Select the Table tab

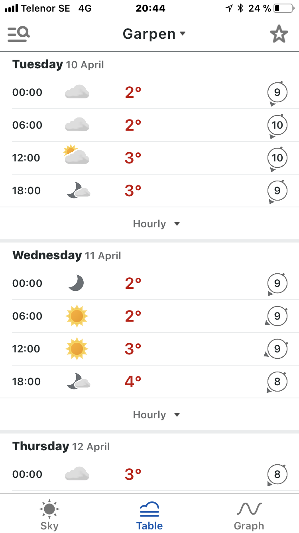149,515
